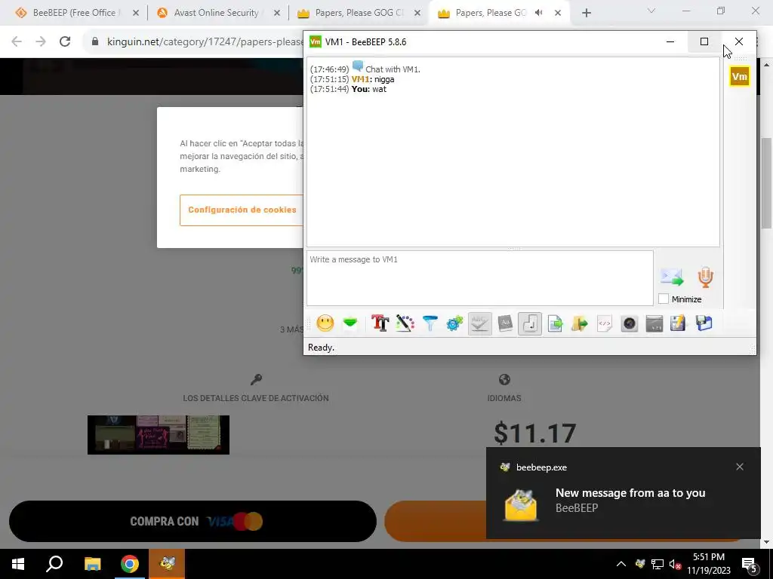Click the muted volume tray icon
This screenshot has width=773, height=579.
pos(675,564)
